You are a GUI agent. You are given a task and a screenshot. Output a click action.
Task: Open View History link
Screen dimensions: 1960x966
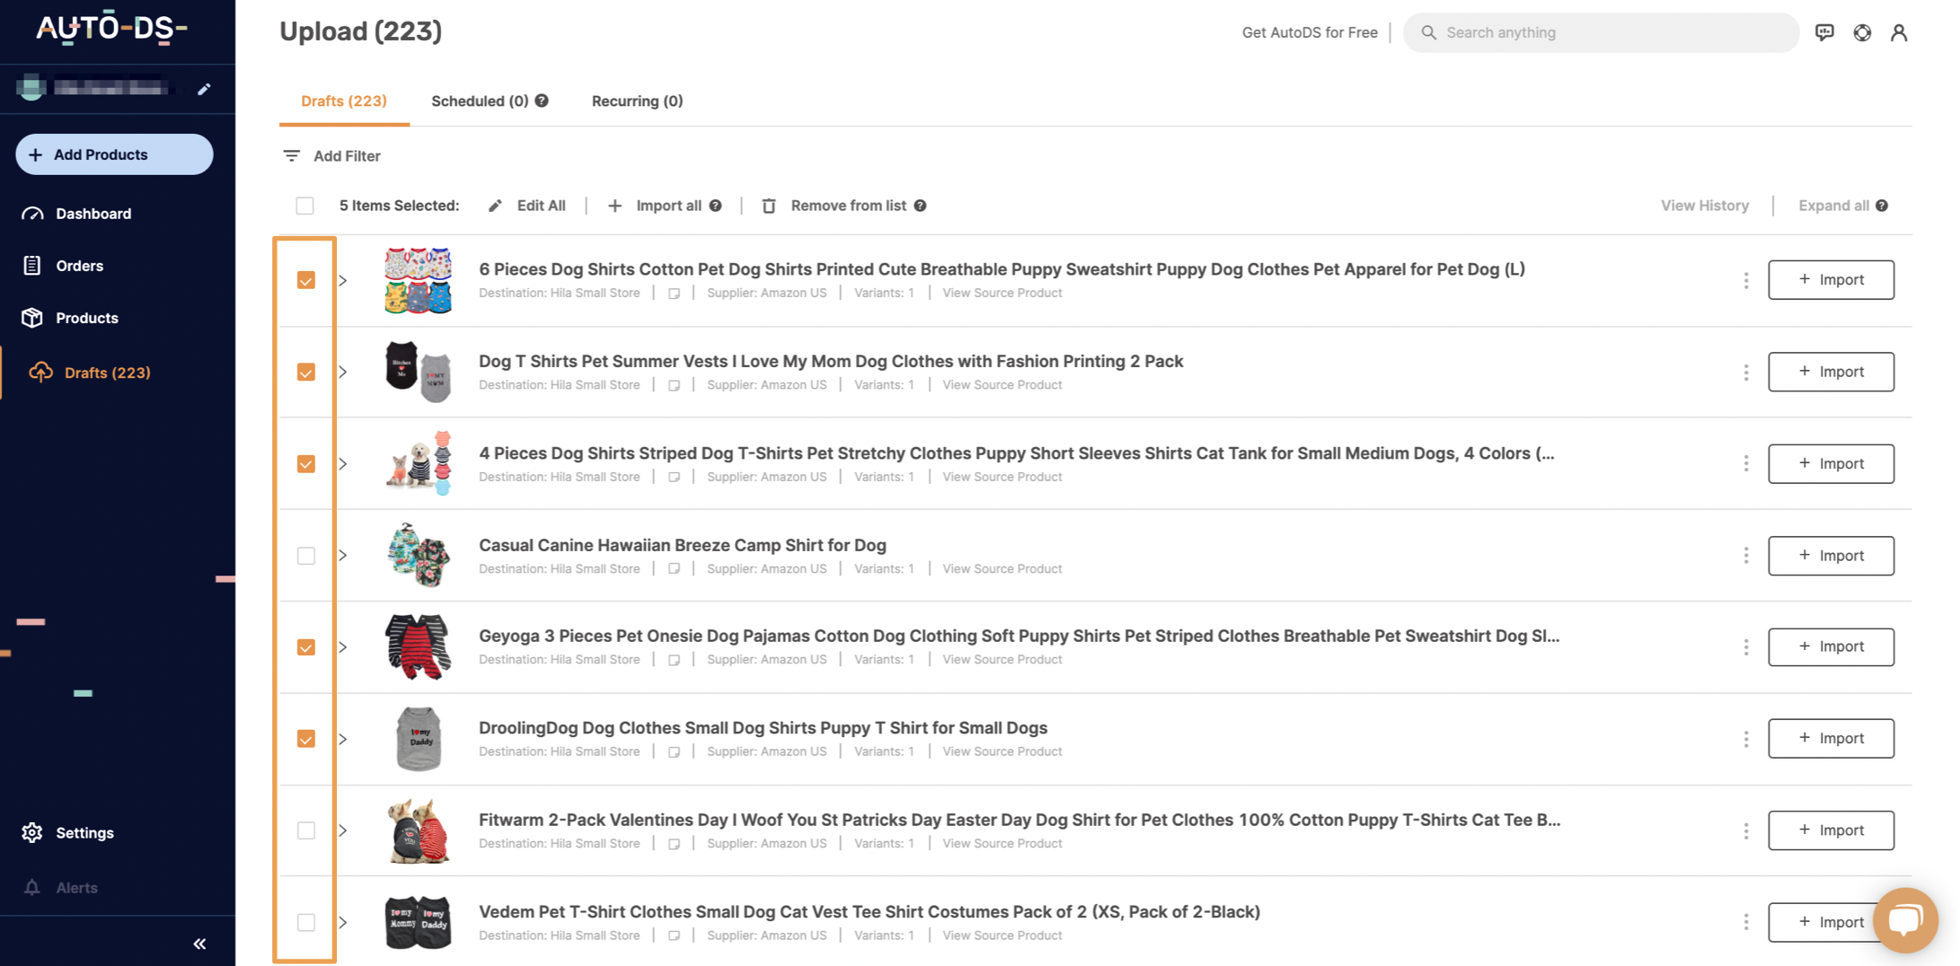1704,206
